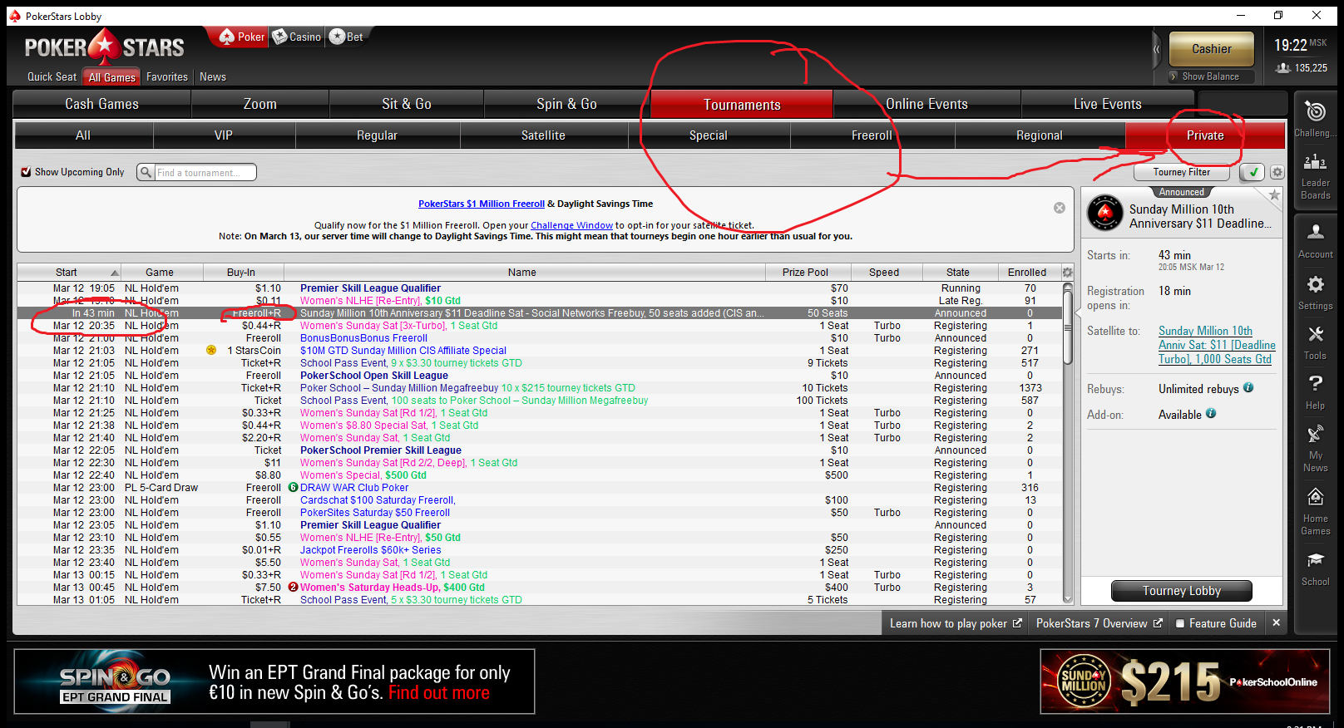The height and width of the screenshot is (728, 1344).
Task: Switch to the Poker product tab
Action: click(x=243, y=37)
